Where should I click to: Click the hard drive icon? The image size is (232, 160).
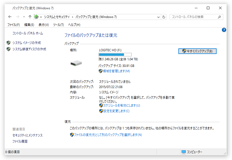(76, 63)
